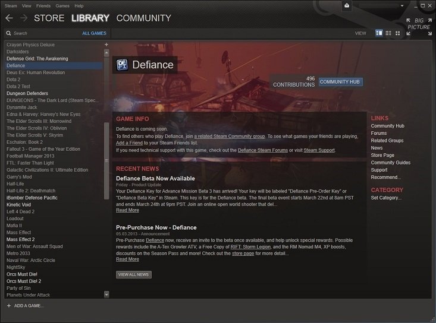436x323 pixels.
Task: Click the Defiance game icon
Action: [122, 65]
